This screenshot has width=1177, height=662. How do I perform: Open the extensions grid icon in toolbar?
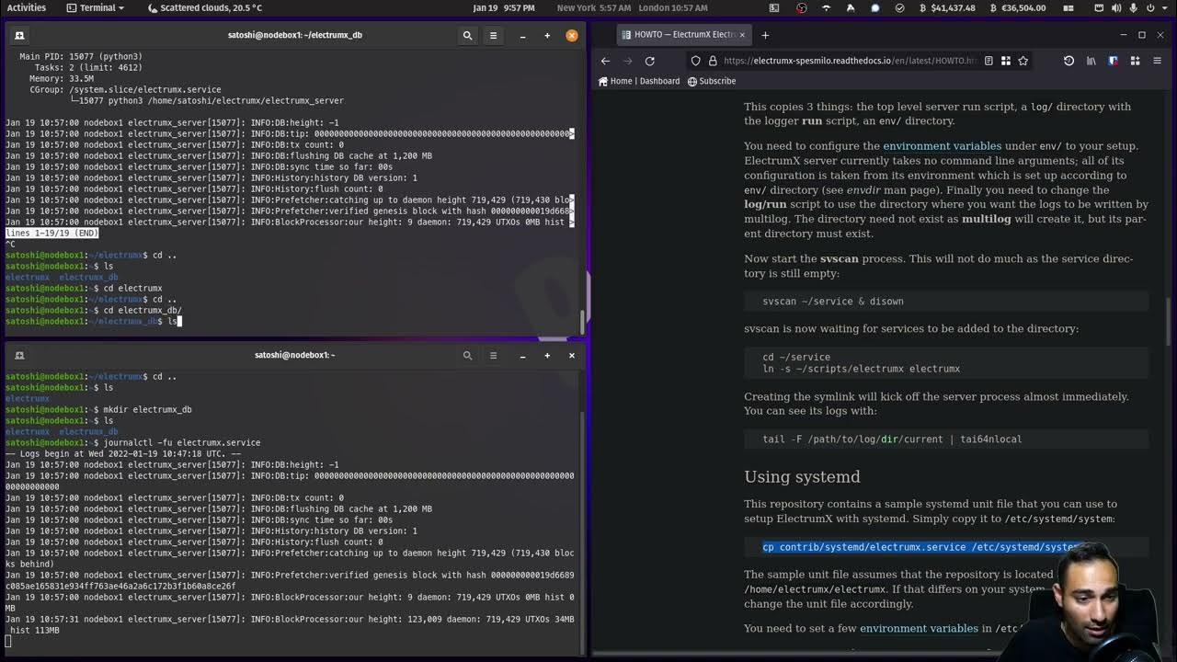coord(1135,61)
